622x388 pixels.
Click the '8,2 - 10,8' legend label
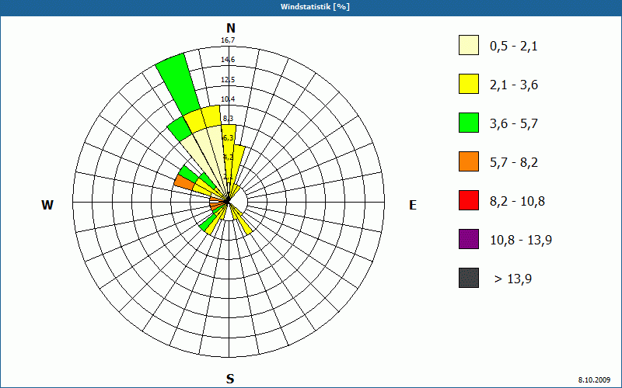[x=517, y=202]
